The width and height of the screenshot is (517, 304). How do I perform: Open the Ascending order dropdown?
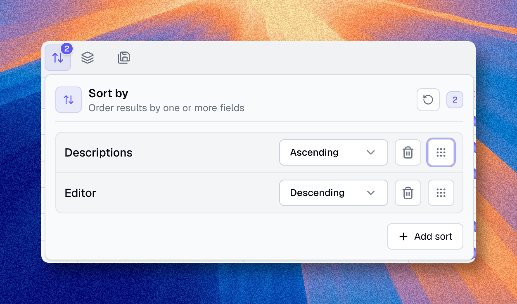click(x=334, y=152)
